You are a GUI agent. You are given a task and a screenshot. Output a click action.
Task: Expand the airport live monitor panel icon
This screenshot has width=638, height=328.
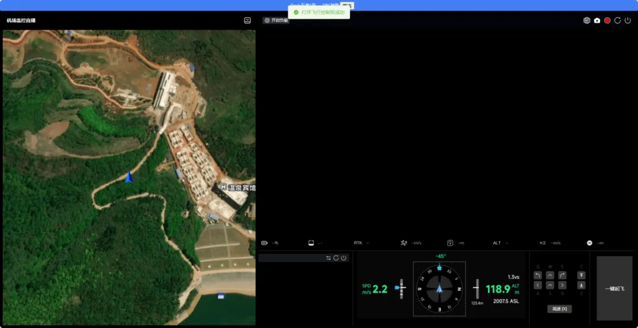[248, 21]
